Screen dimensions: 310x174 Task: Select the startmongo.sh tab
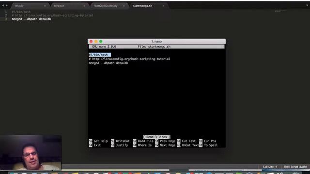148,6
